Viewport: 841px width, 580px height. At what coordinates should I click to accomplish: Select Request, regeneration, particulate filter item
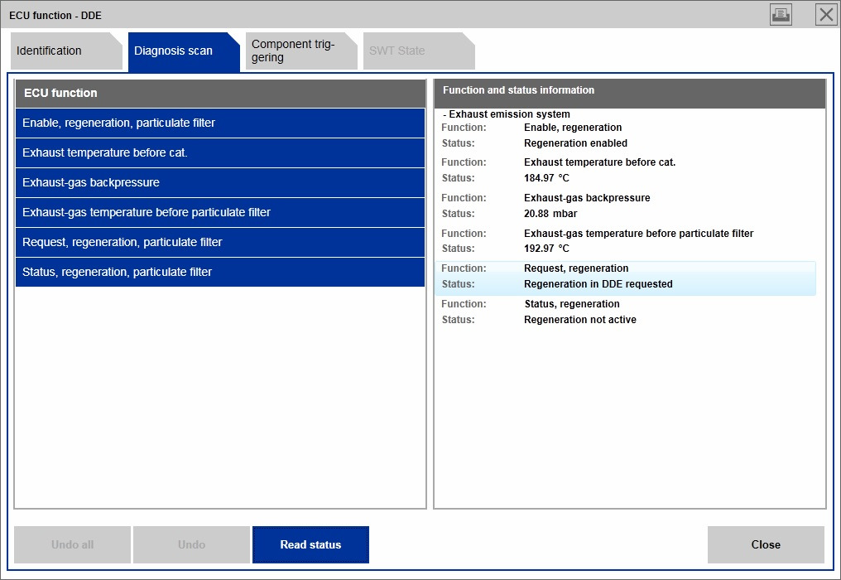[219, 242]
